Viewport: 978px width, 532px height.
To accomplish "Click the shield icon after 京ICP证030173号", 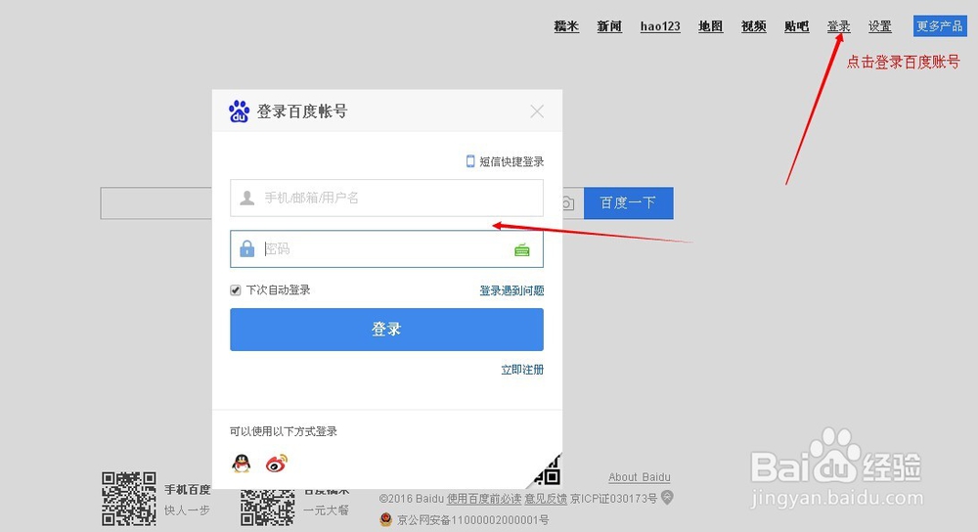I will click(x=667, y=498).
